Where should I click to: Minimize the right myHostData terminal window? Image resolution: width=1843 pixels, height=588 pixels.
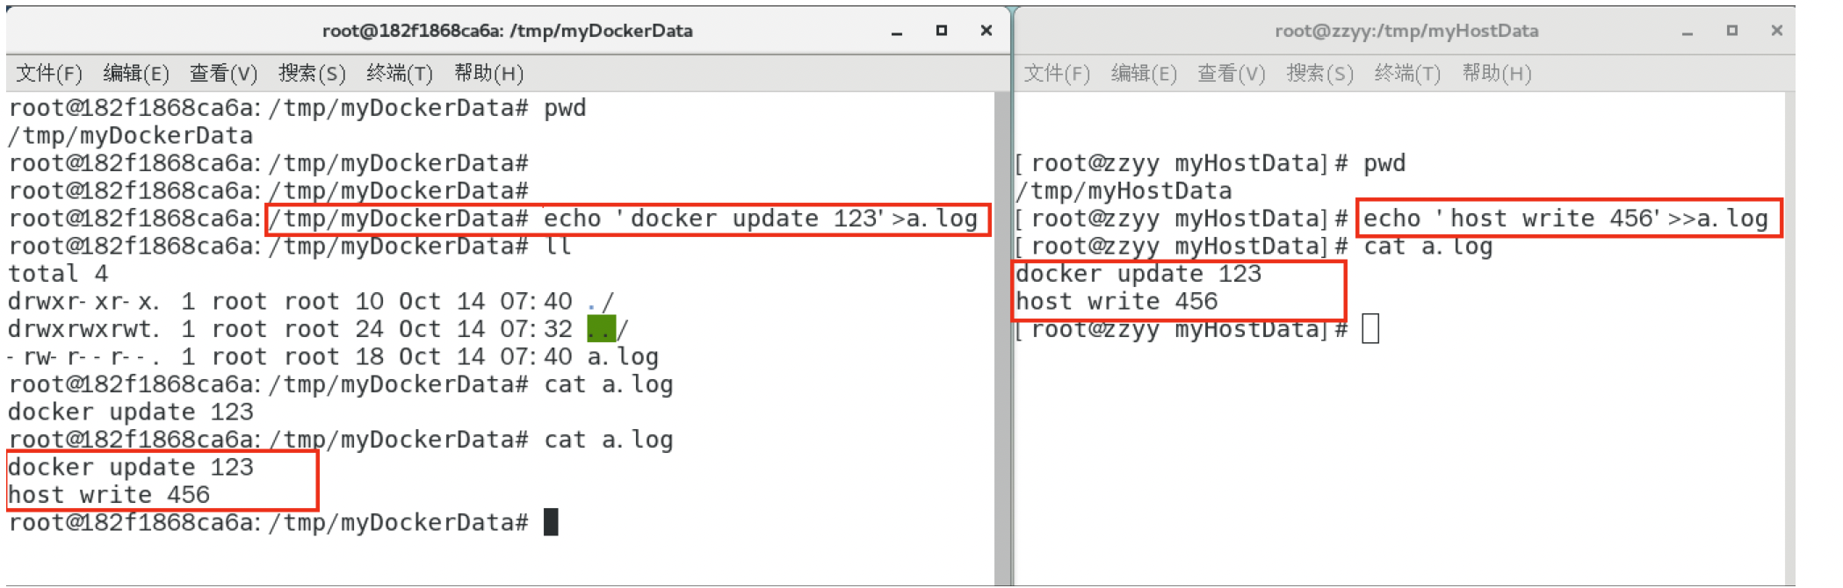point(1688,32)
